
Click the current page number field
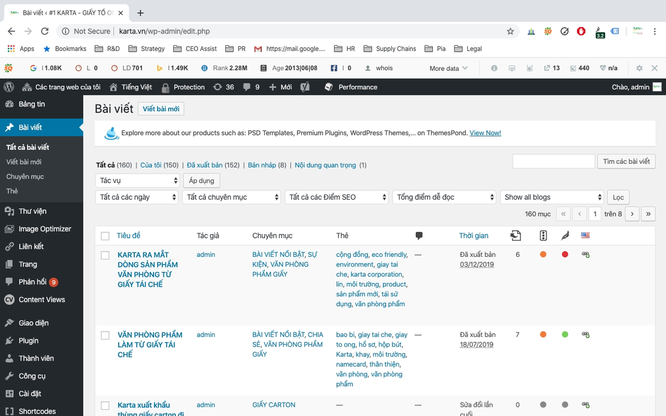(x=595, y=214)
